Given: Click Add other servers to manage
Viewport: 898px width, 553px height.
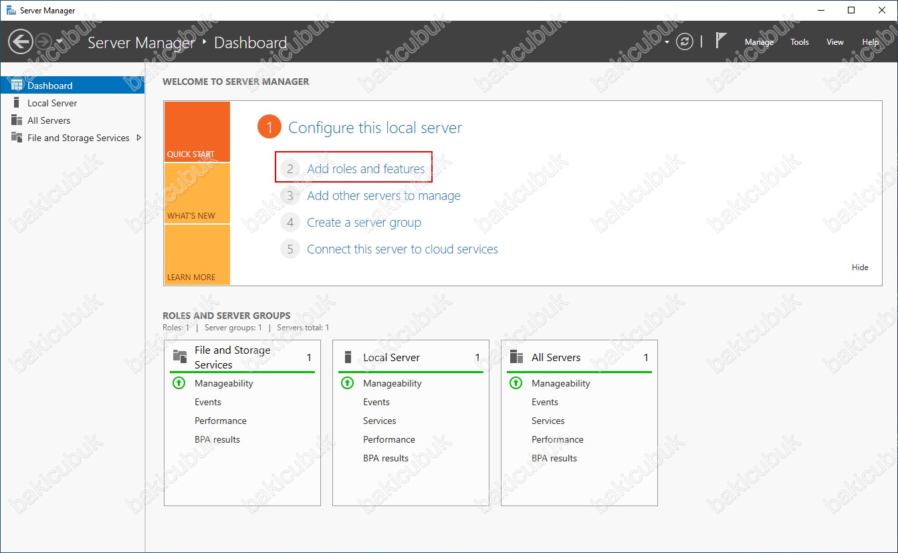Looking at the screenshot, I should 384,196.
